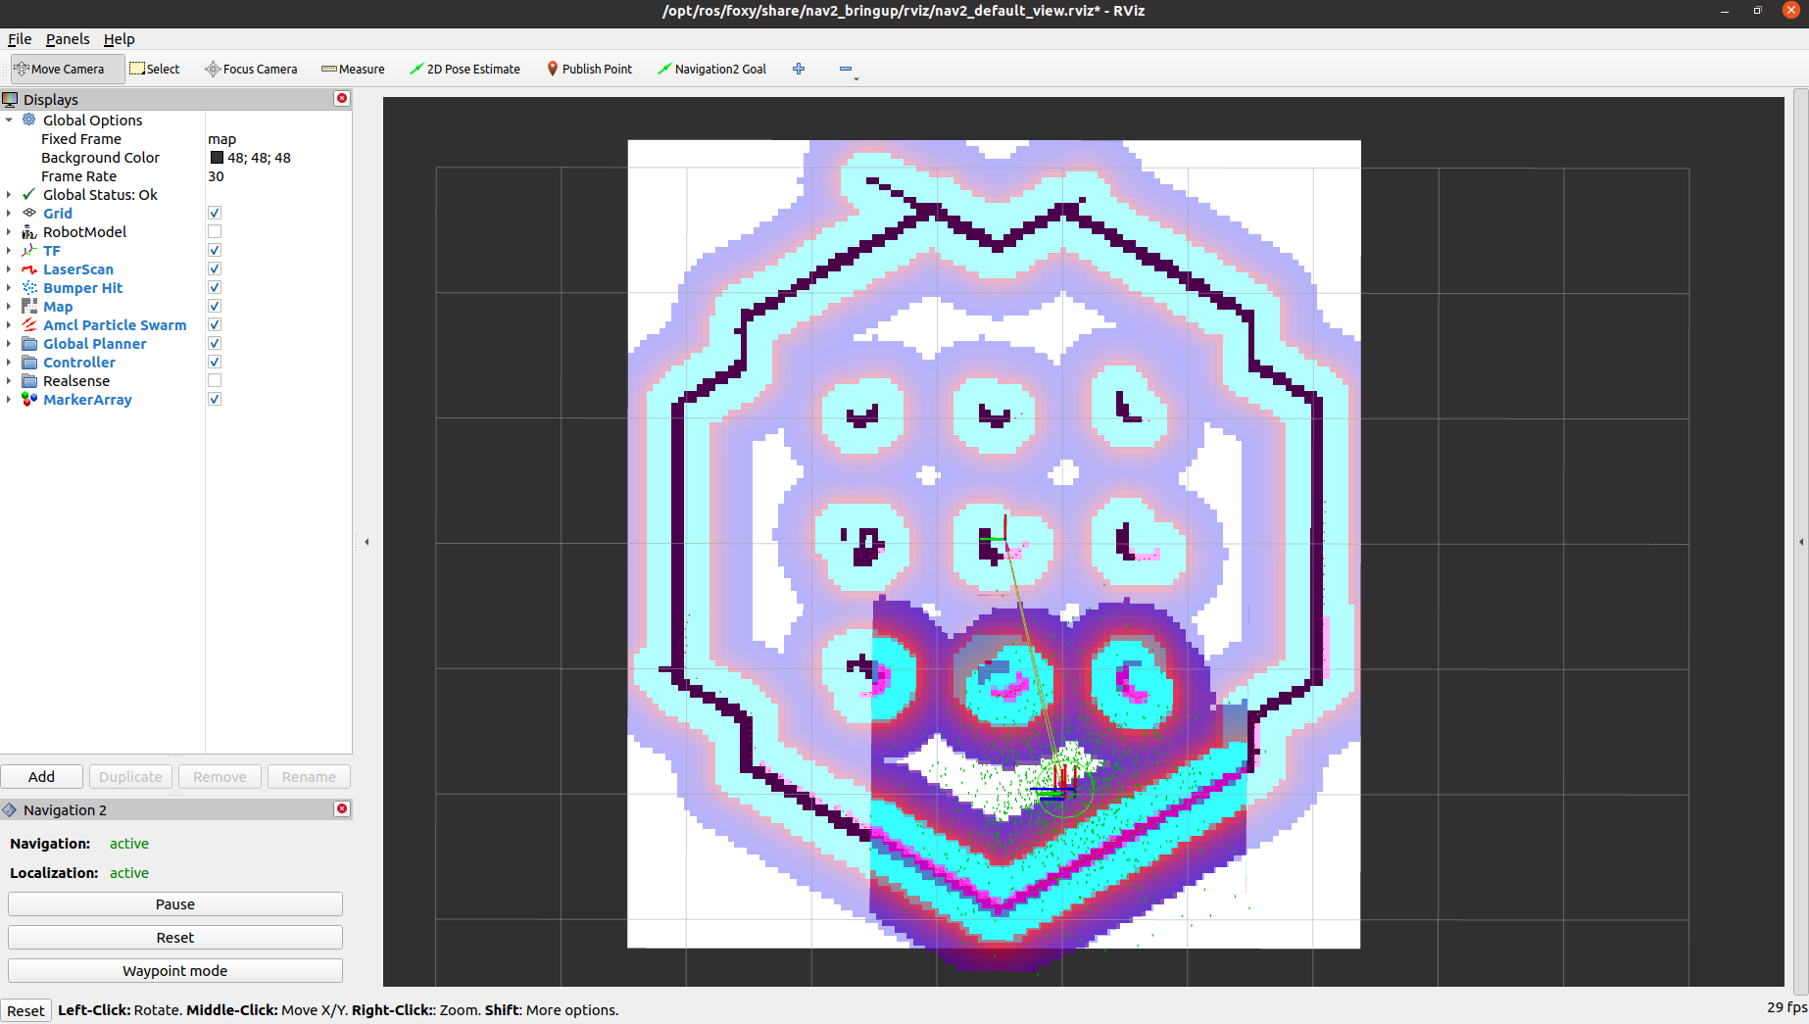The width and height of the screenshot is (1809, 1024).
Task: Disable the LaserScan display checkbox
Action: point(215,269)
